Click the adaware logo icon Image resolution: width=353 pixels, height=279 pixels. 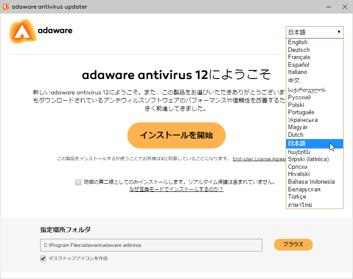tap(23, 31)
